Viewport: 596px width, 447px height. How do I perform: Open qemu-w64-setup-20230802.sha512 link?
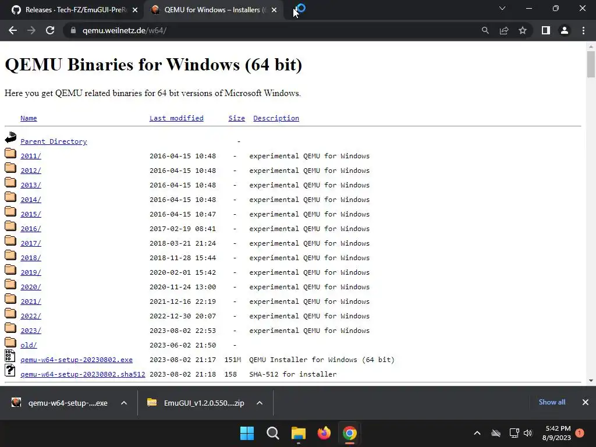click(83, 374)
